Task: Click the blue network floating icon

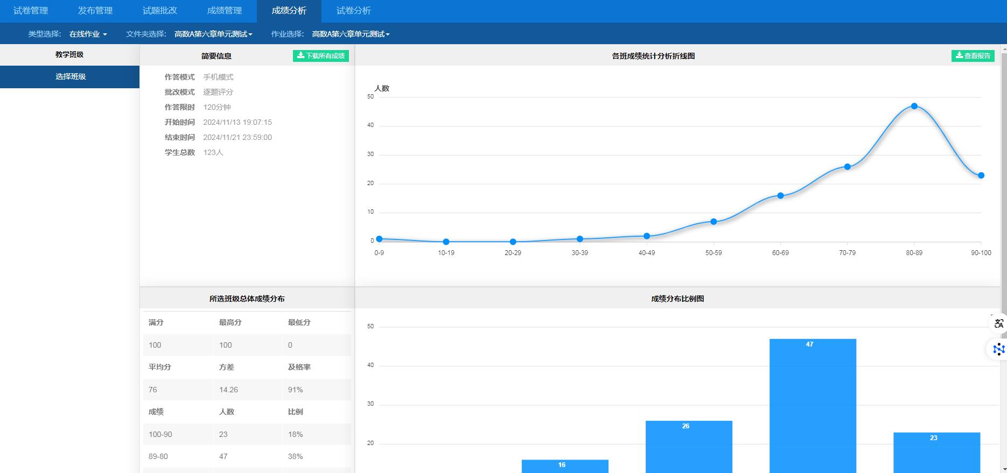Action: (999, 349)
